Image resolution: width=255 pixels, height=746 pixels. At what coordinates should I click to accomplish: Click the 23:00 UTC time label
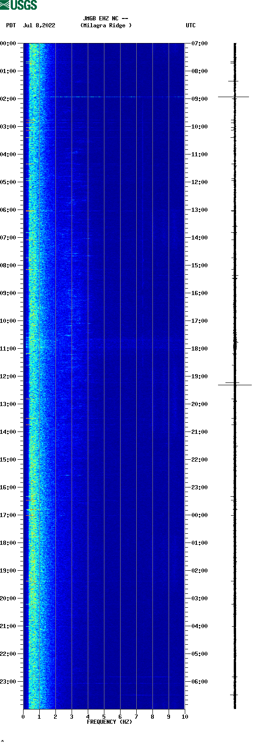200,487
